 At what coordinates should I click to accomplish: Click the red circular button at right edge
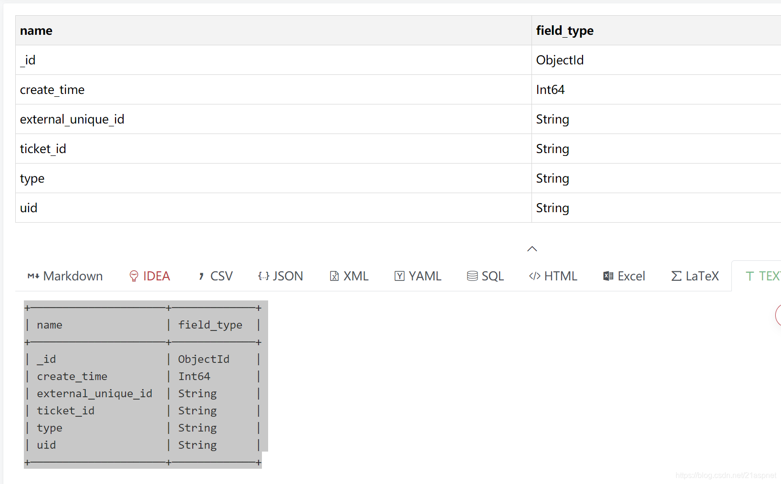tap(778, 315)
